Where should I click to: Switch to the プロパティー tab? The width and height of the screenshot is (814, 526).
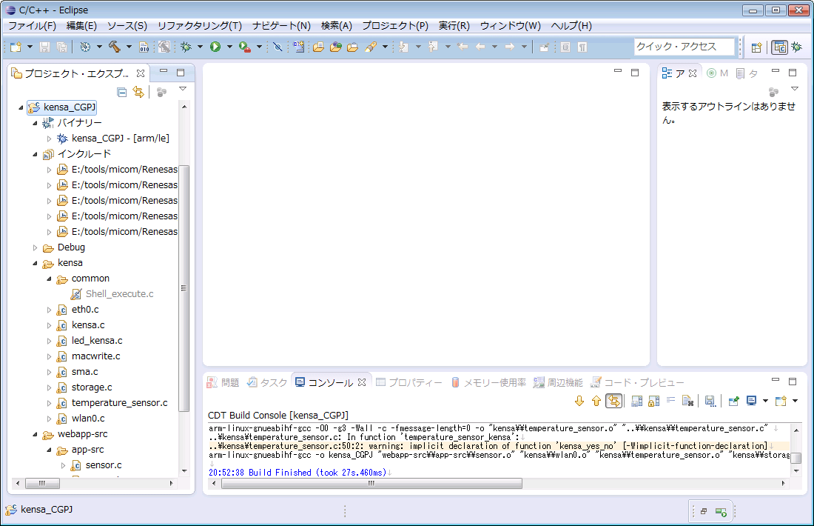tap(409, 382)
